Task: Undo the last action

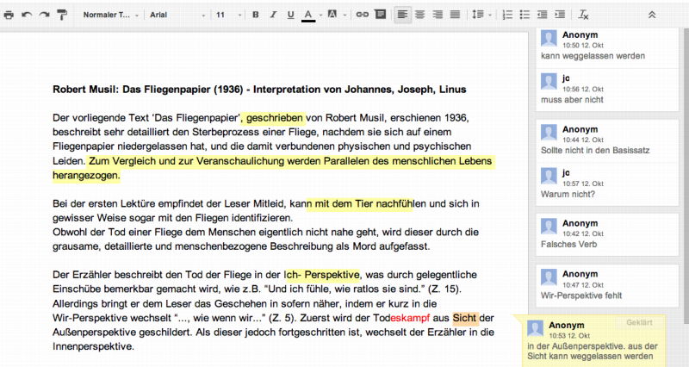Action: click(x=26, y=15)
